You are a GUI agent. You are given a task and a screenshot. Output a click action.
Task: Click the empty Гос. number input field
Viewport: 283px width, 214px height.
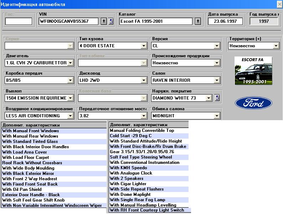tap(19, 21)
